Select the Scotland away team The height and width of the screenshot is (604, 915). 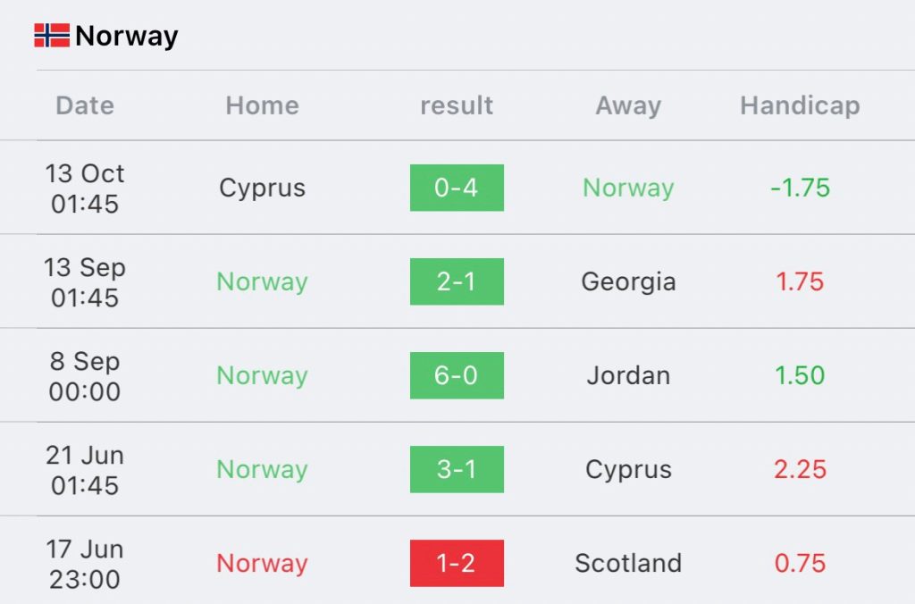click(x=628, y=563)
